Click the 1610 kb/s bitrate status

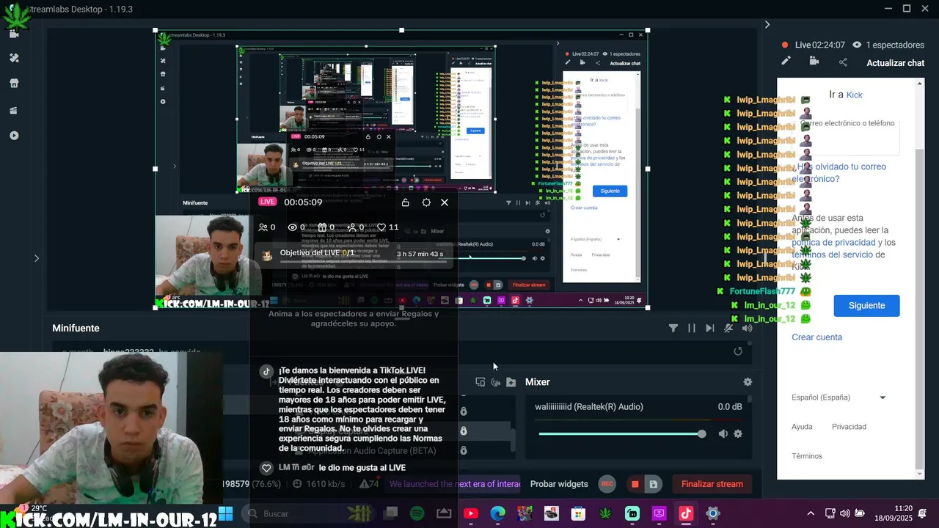[x=320, y=484]
